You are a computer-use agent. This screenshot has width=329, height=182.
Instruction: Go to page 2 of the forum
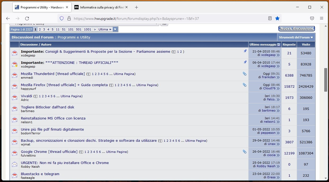pyautogui.click(x=40, y=29)
